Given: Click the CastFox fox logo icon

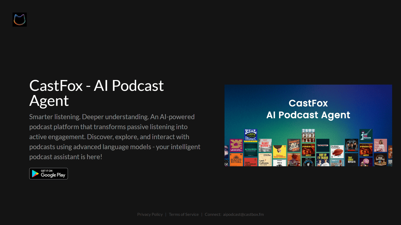Looking at the screenshot, I should click(x=19, y=19).
